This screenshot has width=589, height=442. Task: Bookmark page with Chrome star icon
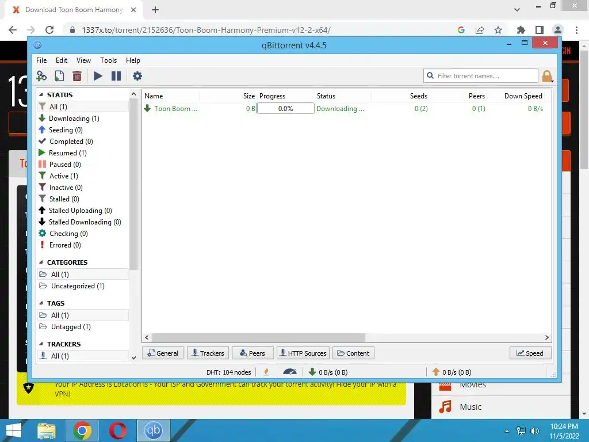(498, 30)
